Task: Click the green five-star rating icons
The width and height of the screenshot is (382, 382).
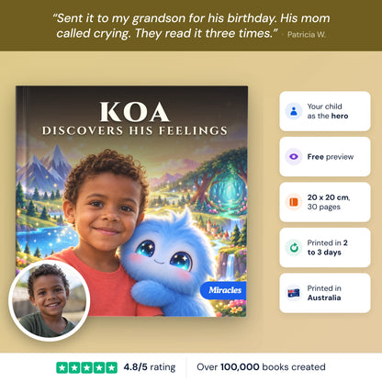Action: point(86,367)
